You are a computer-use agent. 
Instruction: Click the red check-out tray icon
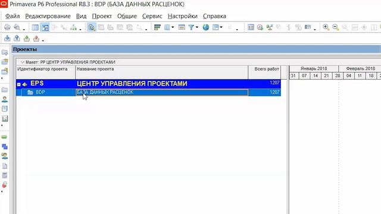[x=36, y=38]
